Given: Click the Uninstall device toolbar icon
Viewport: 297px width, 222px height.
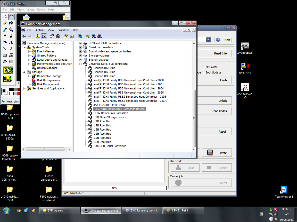Looking at the screenshot, I should (94, 36).
